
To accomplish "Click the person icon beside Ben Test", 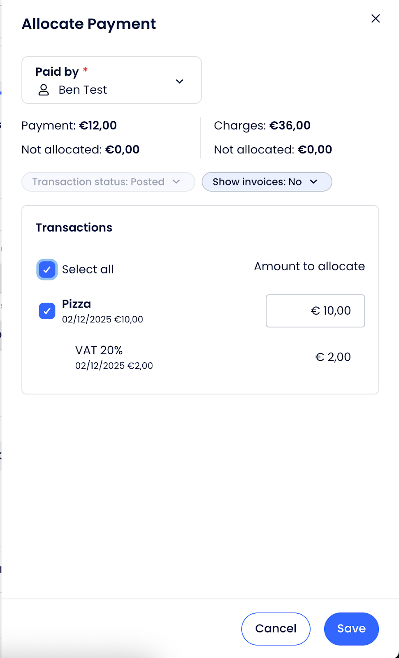I will 44,90.
